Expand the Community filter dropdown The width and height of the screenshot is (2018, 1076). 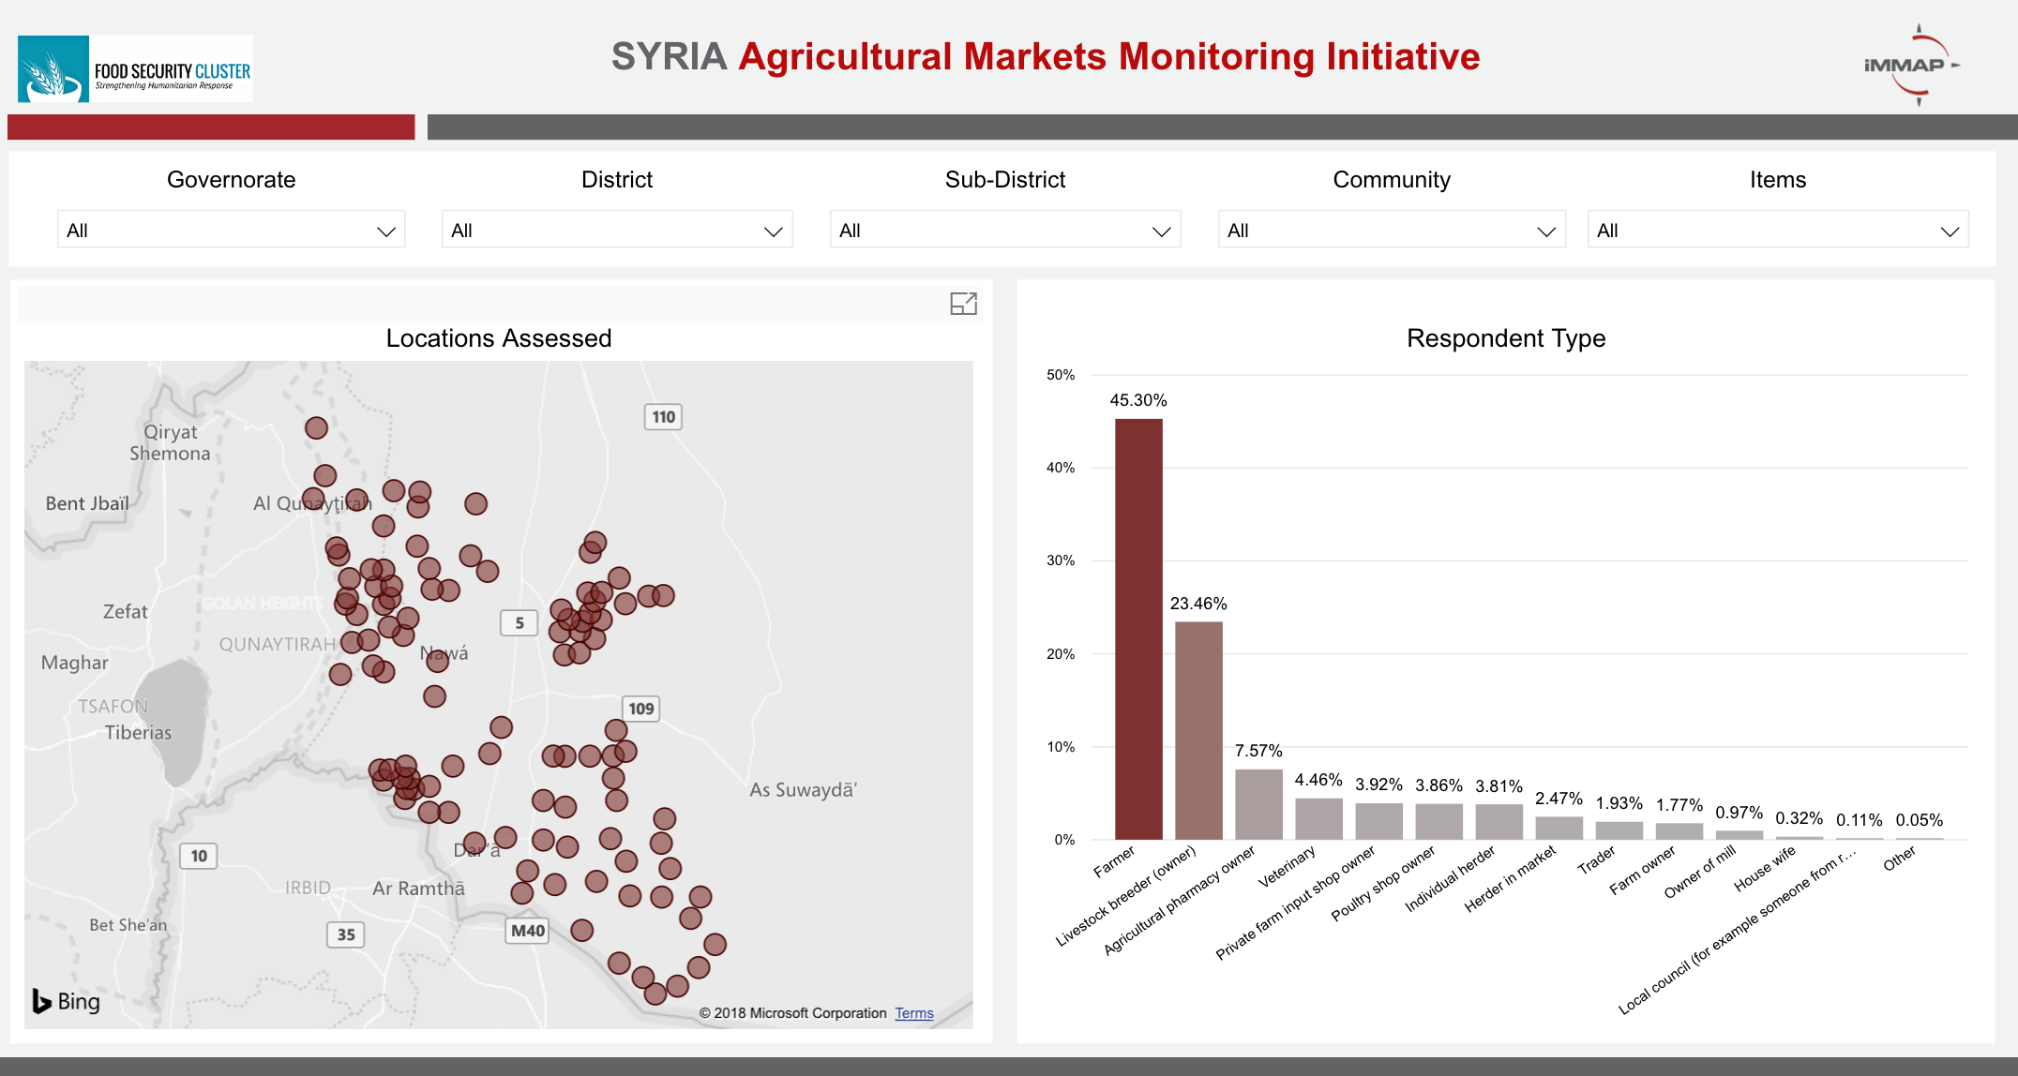click(1392, 231)
